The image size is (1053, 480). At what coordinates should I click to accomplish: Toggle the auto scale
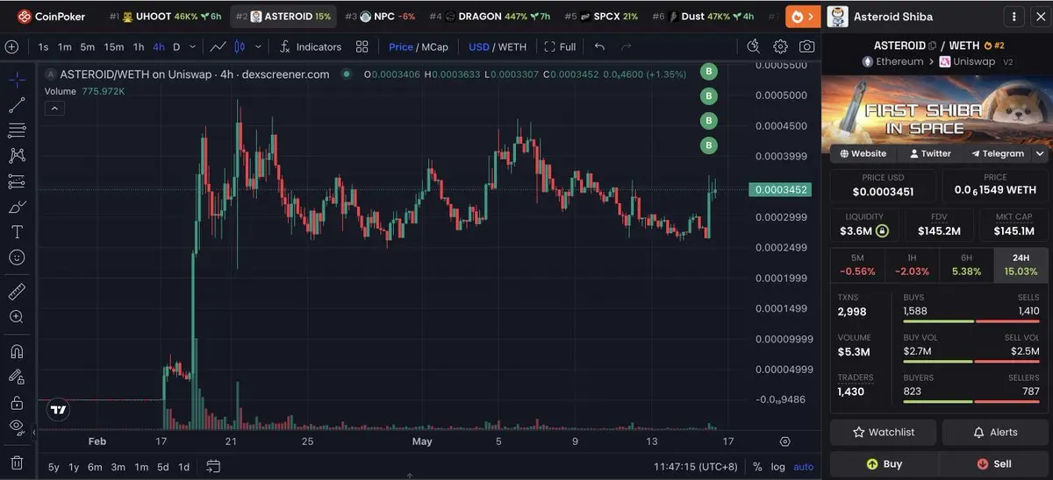tap(803, 467)
